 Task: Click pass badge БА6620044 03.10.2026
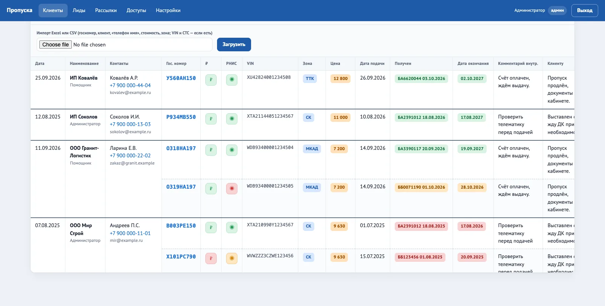(x=422, y=78)
